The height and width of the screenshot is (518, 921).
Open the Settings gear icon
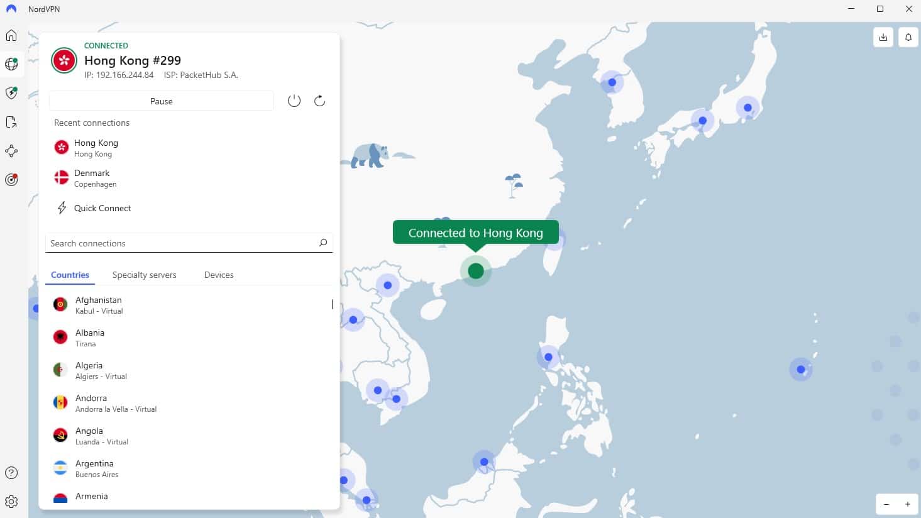tap(11, 502)
